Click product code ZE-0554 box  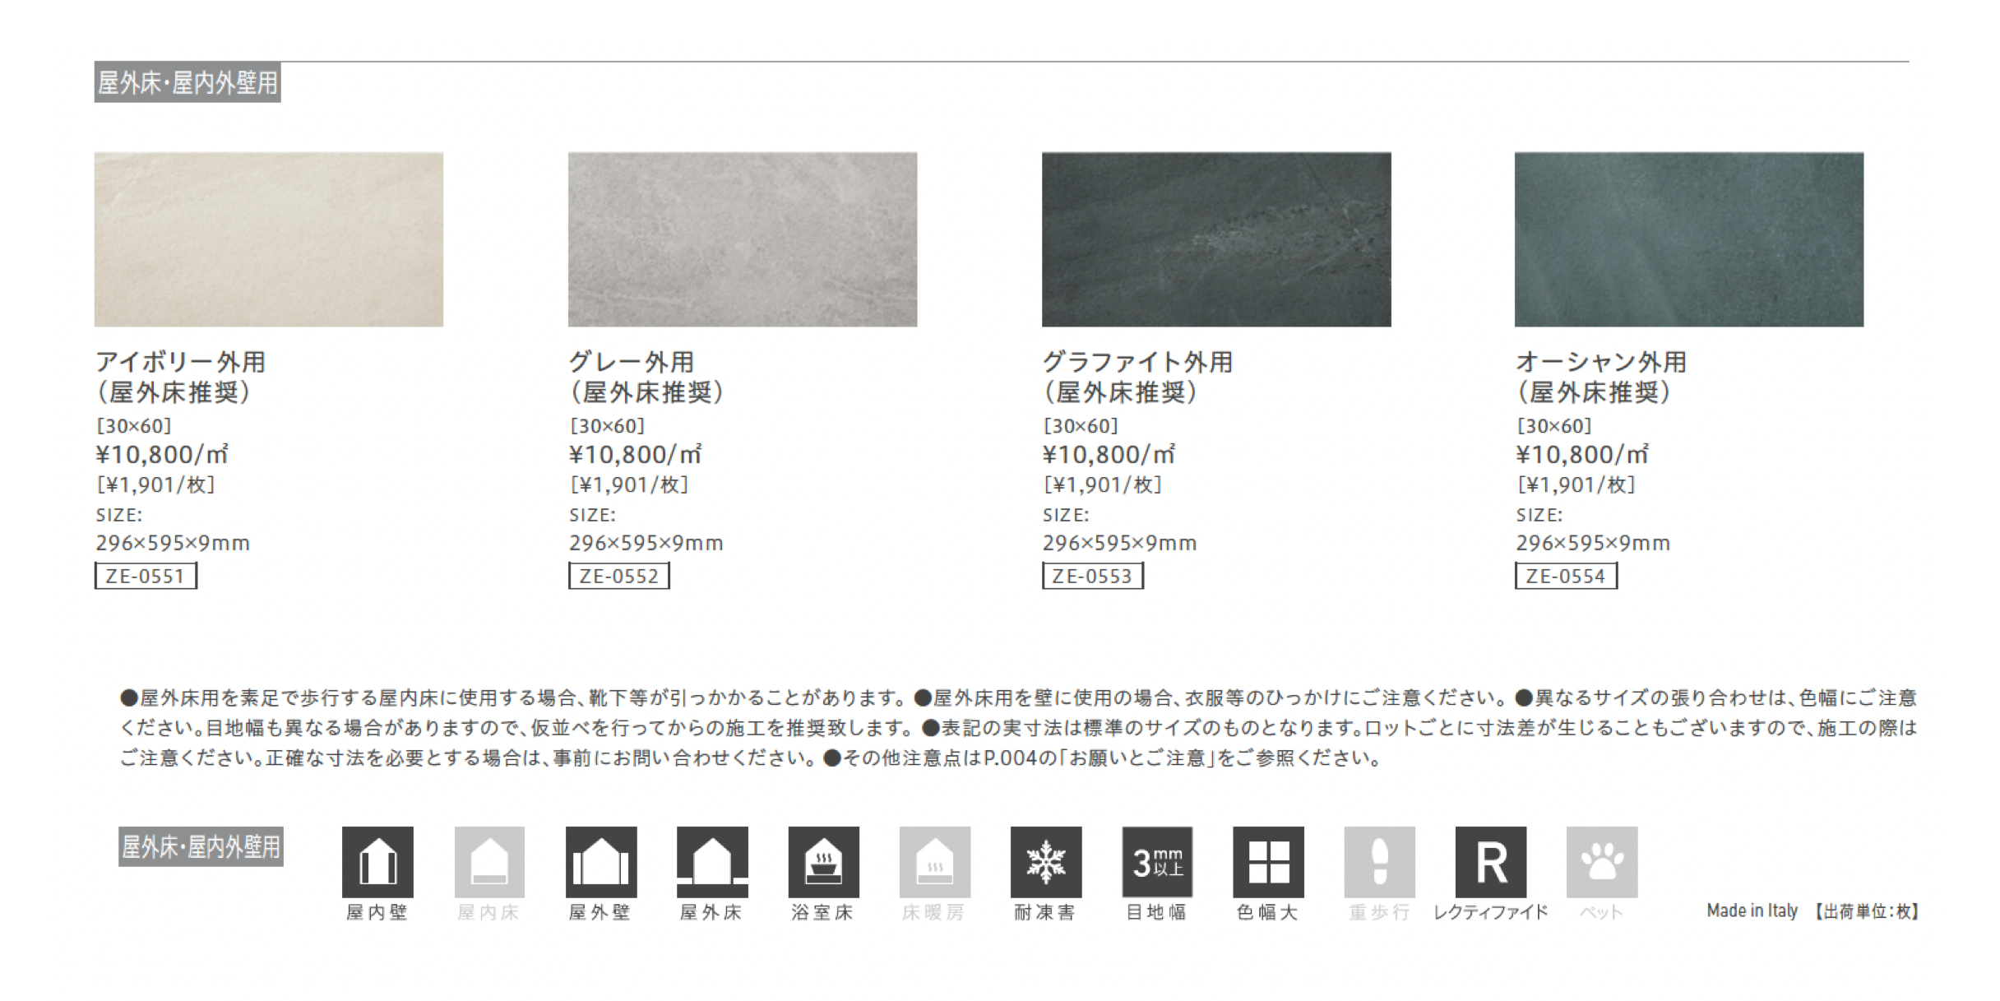(1566, 576)
